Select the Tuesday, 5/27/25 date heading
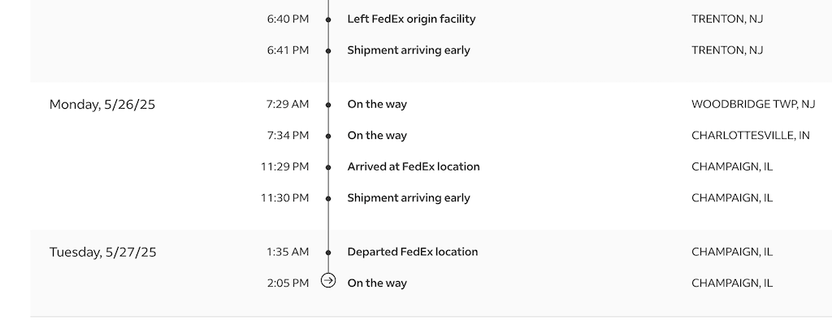Screen dimensions: 832x320 coord(103,252)
